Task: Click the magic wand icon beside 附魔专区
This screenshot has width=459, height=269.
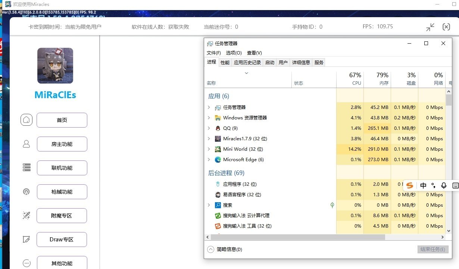Action: click(26, 215)
